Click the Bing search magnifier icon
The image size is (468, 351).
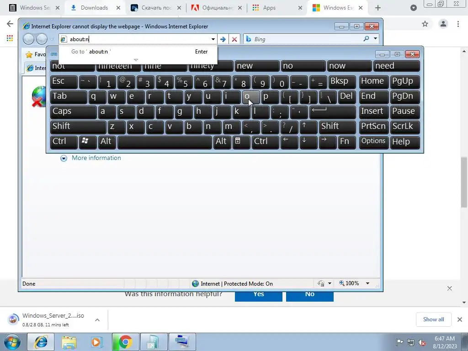366,38
